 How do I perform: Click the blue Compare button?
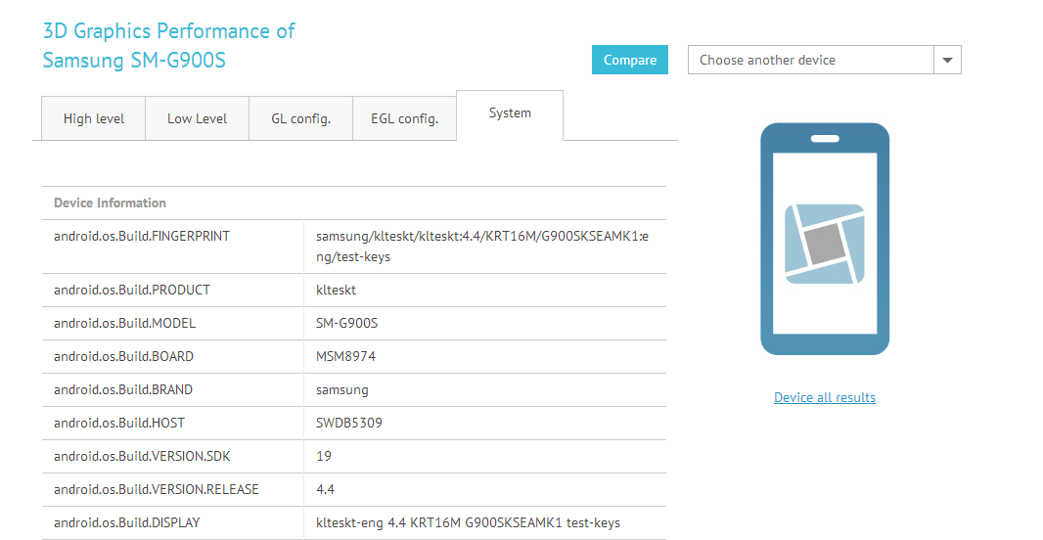[629, 60]
